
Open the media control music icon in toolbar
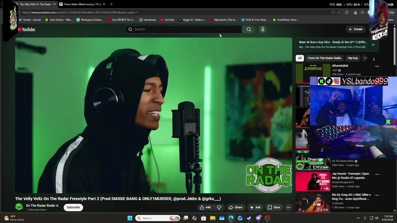355,12
